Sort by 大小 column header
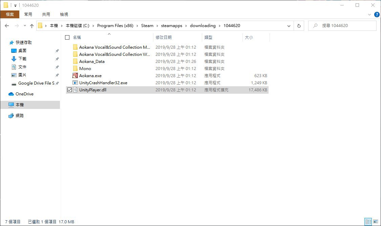Image resolution: width=381 pixels, height=226 pixels. click(249, 37)
